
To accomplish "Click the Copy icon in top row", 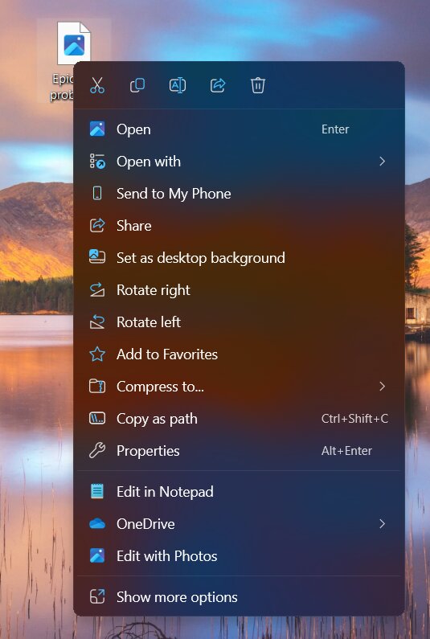I will [x=137, y=85].
